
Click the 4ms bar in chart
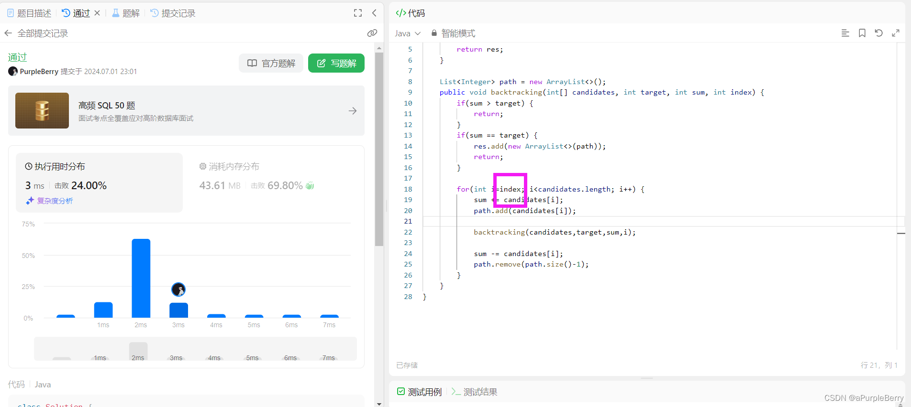click(x=216, y=316)
